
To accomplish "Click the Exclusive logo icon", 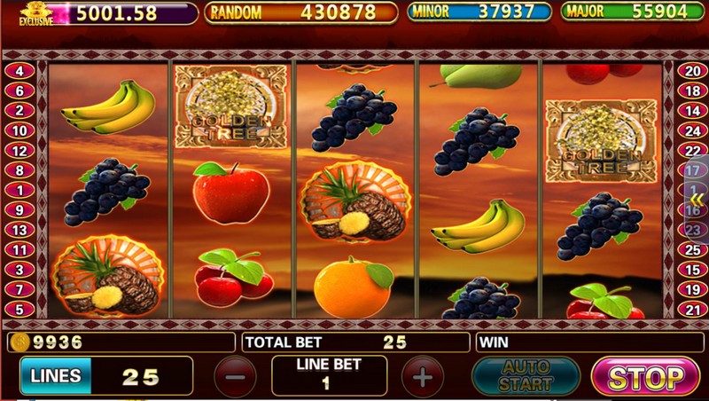I will pyautogui.click(x=36, y=13).
